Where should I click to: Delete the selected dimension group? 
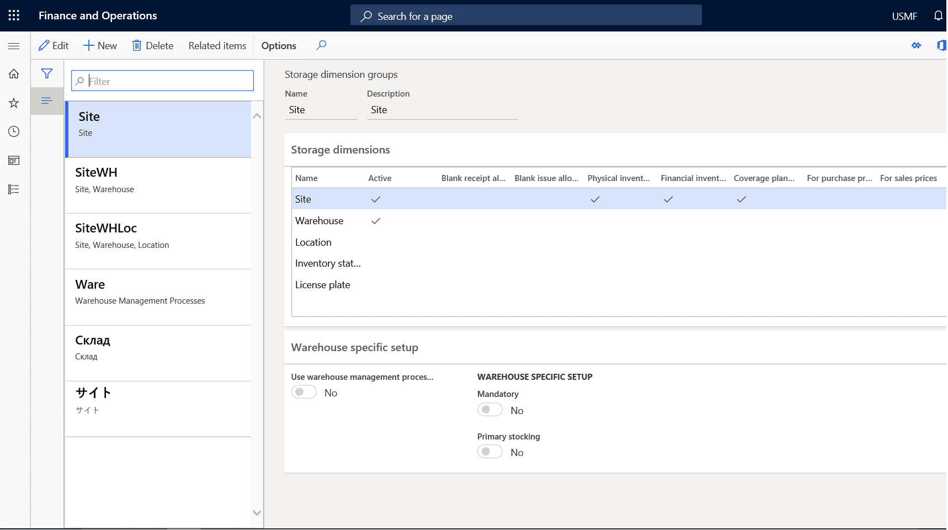pos(153,46)
